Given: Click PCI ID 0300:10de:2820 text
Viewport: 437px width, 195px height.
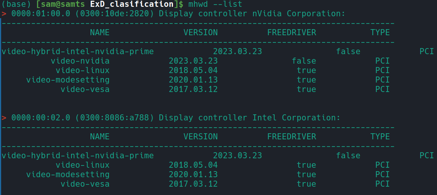Looking at the screenshot, I should point(115,14).
